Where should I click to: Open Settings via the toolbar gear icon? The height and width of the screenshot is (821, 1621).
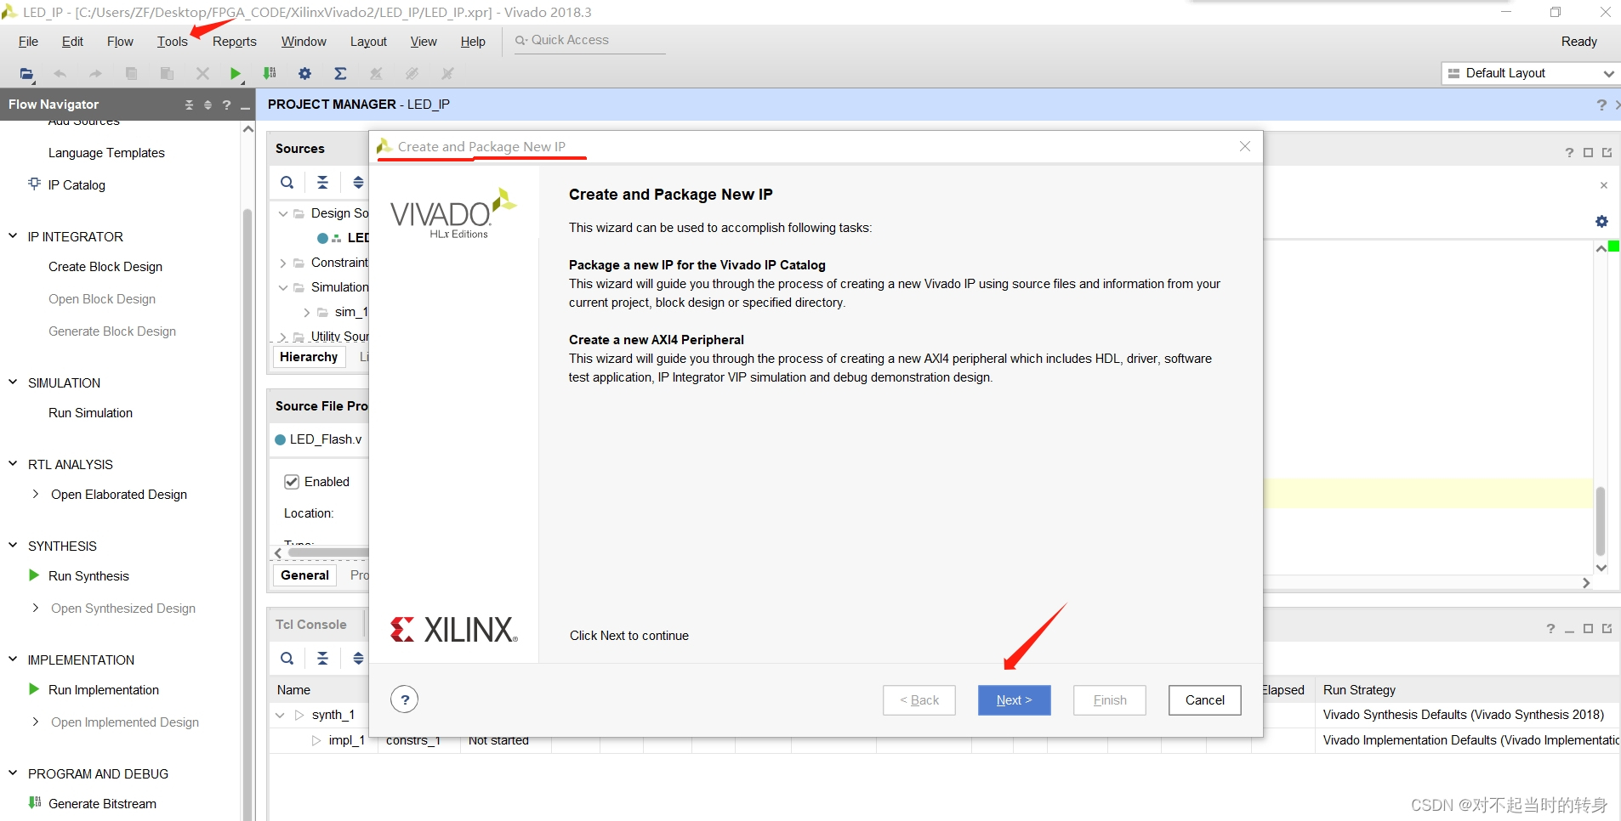(304, 74)
